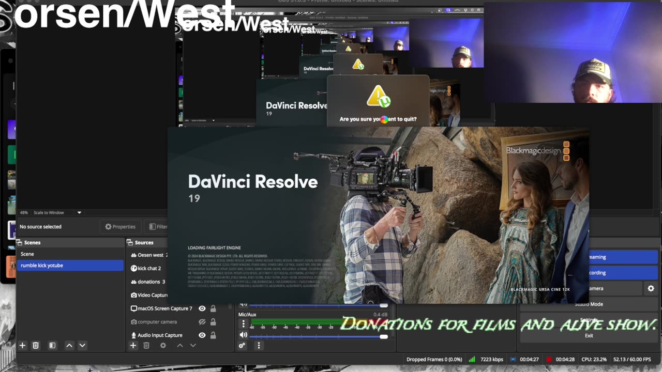
Task: Move source up with the Sources up arrow
Action: pyautogui.click(x=180, y=345)
